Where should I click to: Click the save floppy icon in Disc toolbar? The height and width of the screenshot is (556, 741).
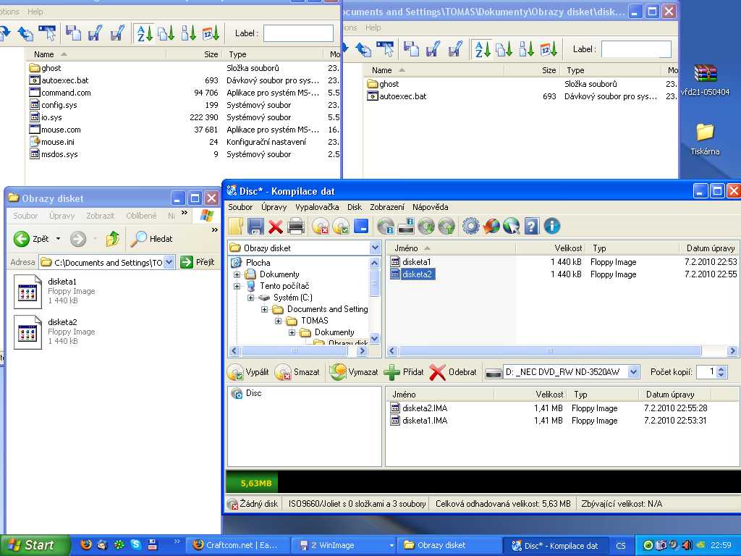click(255, 227)
